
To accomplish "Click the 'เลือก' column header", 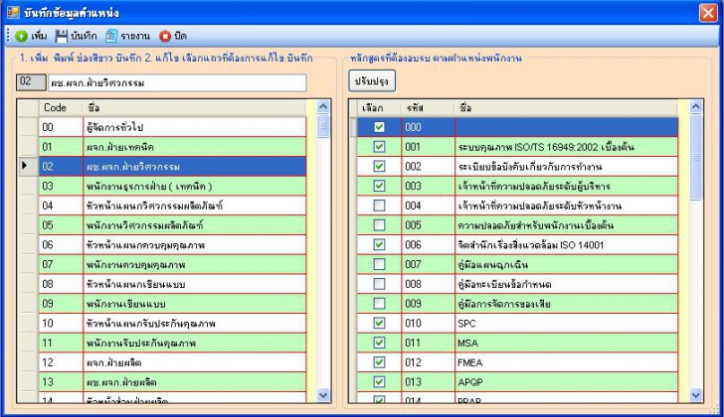I will pyautogui.click(x=379, y=107).
